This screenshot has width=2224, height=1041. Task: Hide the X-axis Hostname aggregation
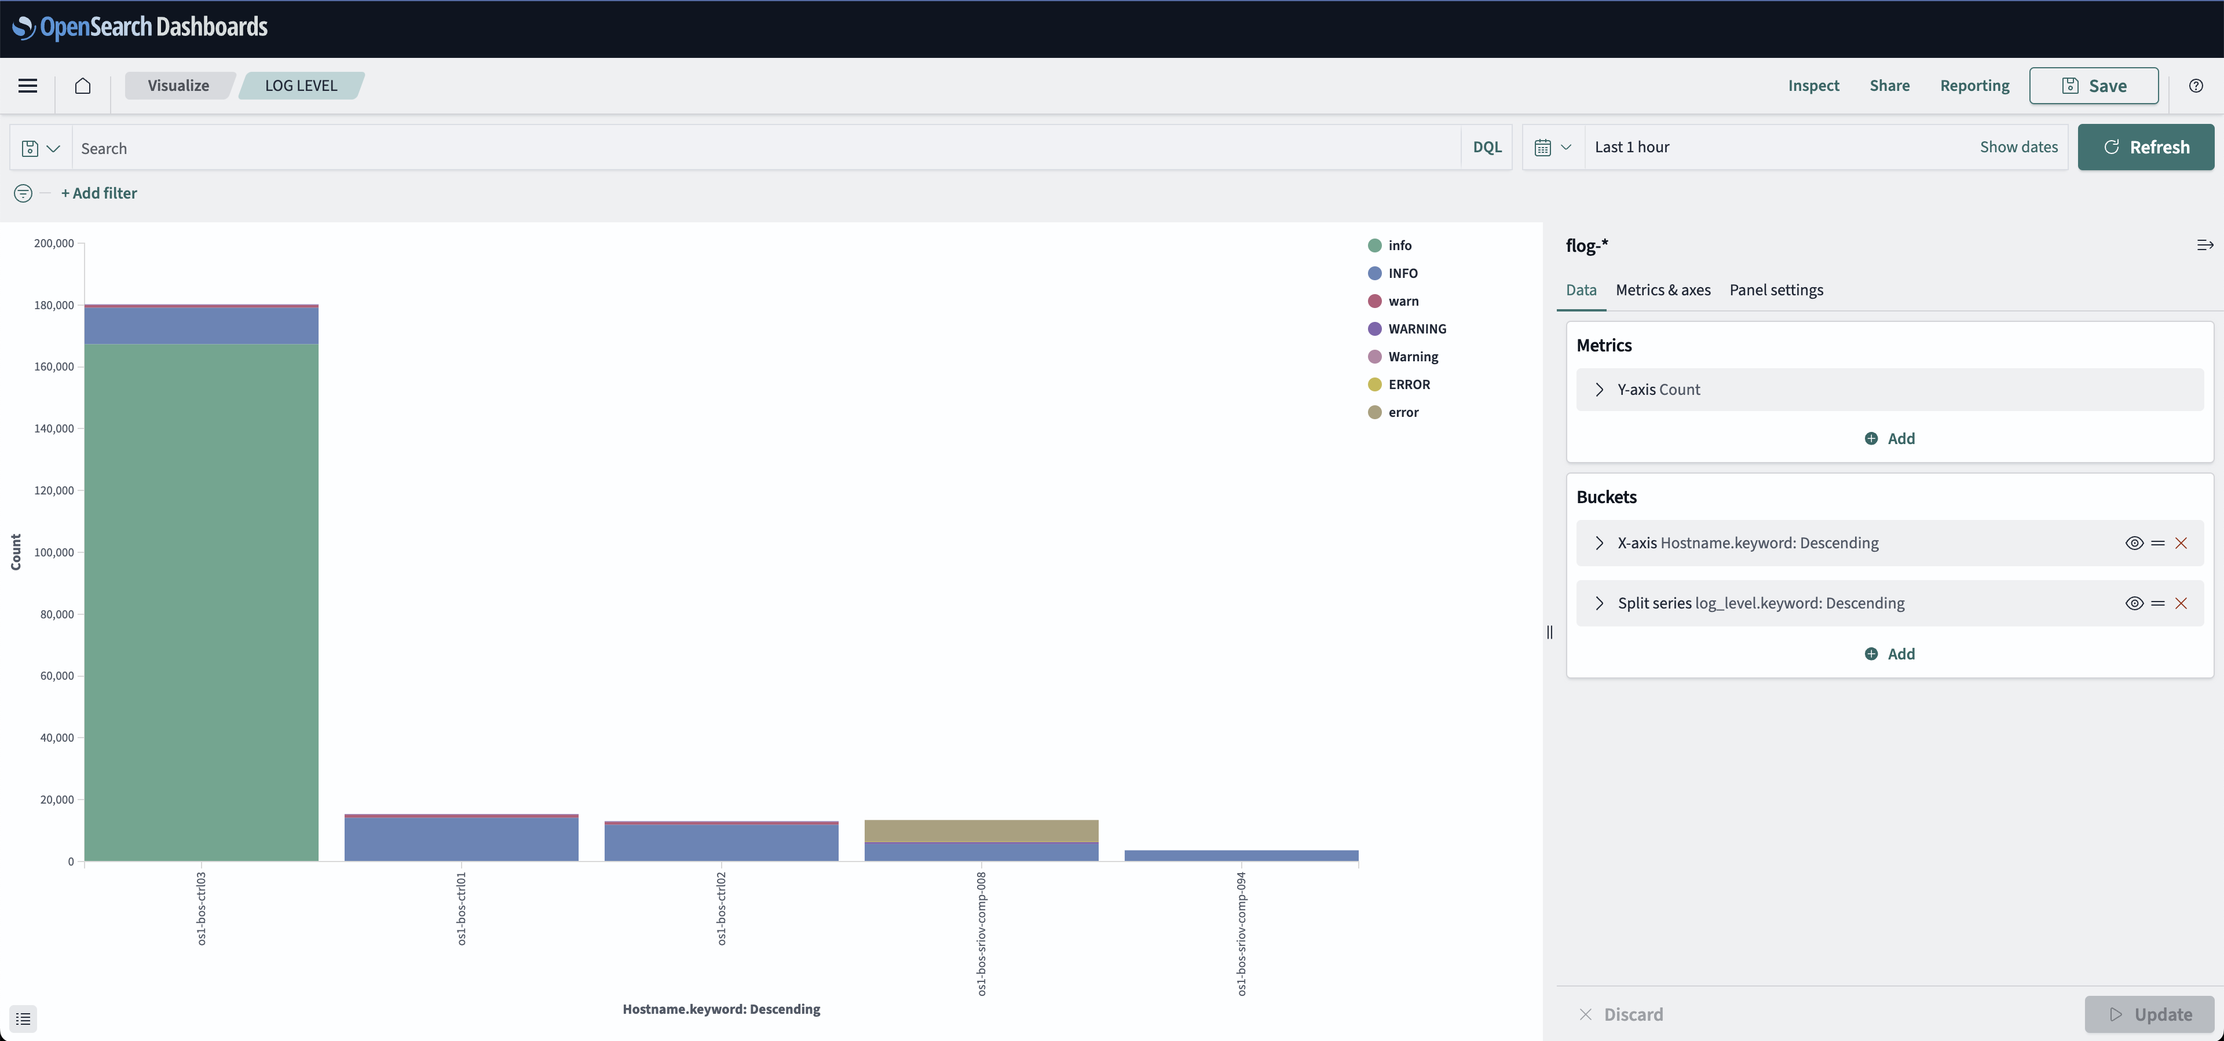[2134, 543]
